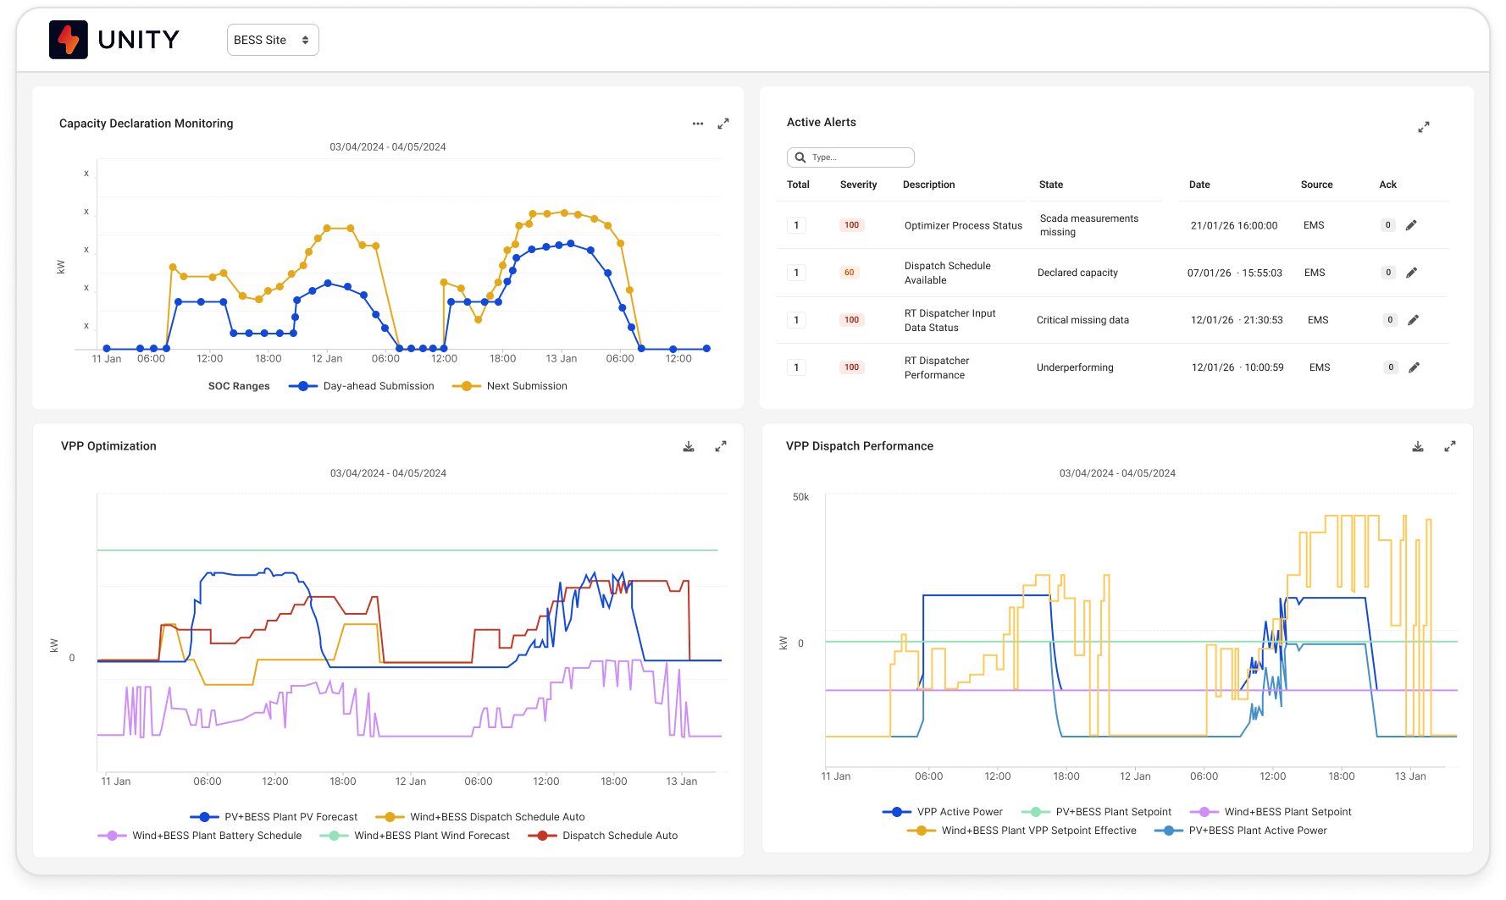
Task: Open the Dispatch Schedule Available alert row
Action: pos(947,273)
